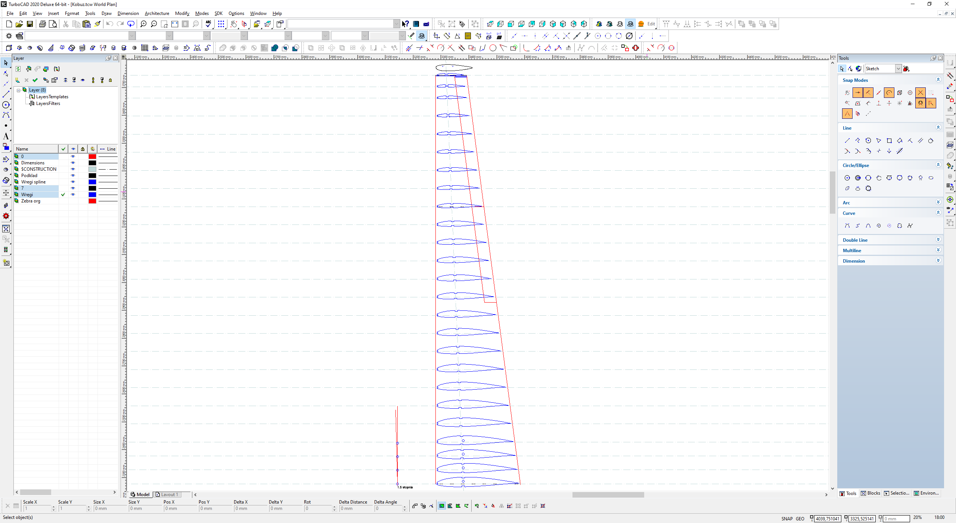Collapse the Layer (8) tree node
The height and width of the screenshot is (523, 956).
pos(18,90)
